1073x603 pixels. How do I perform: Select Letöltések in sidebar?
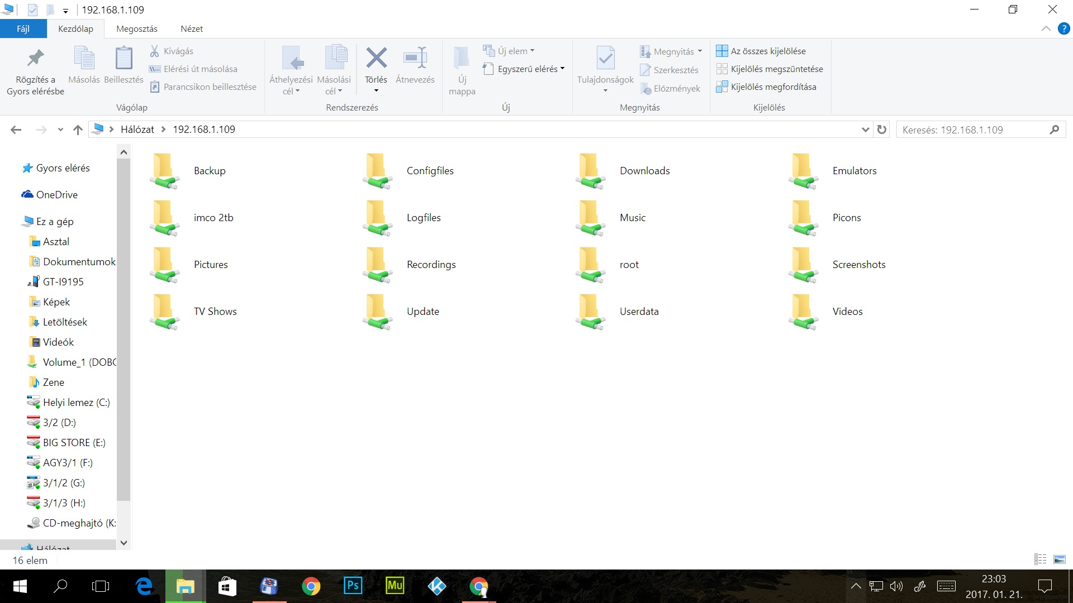[58, 322]
